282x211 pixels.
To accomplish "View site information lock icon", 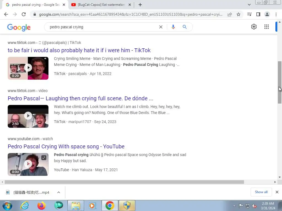I will pos(35,14).
